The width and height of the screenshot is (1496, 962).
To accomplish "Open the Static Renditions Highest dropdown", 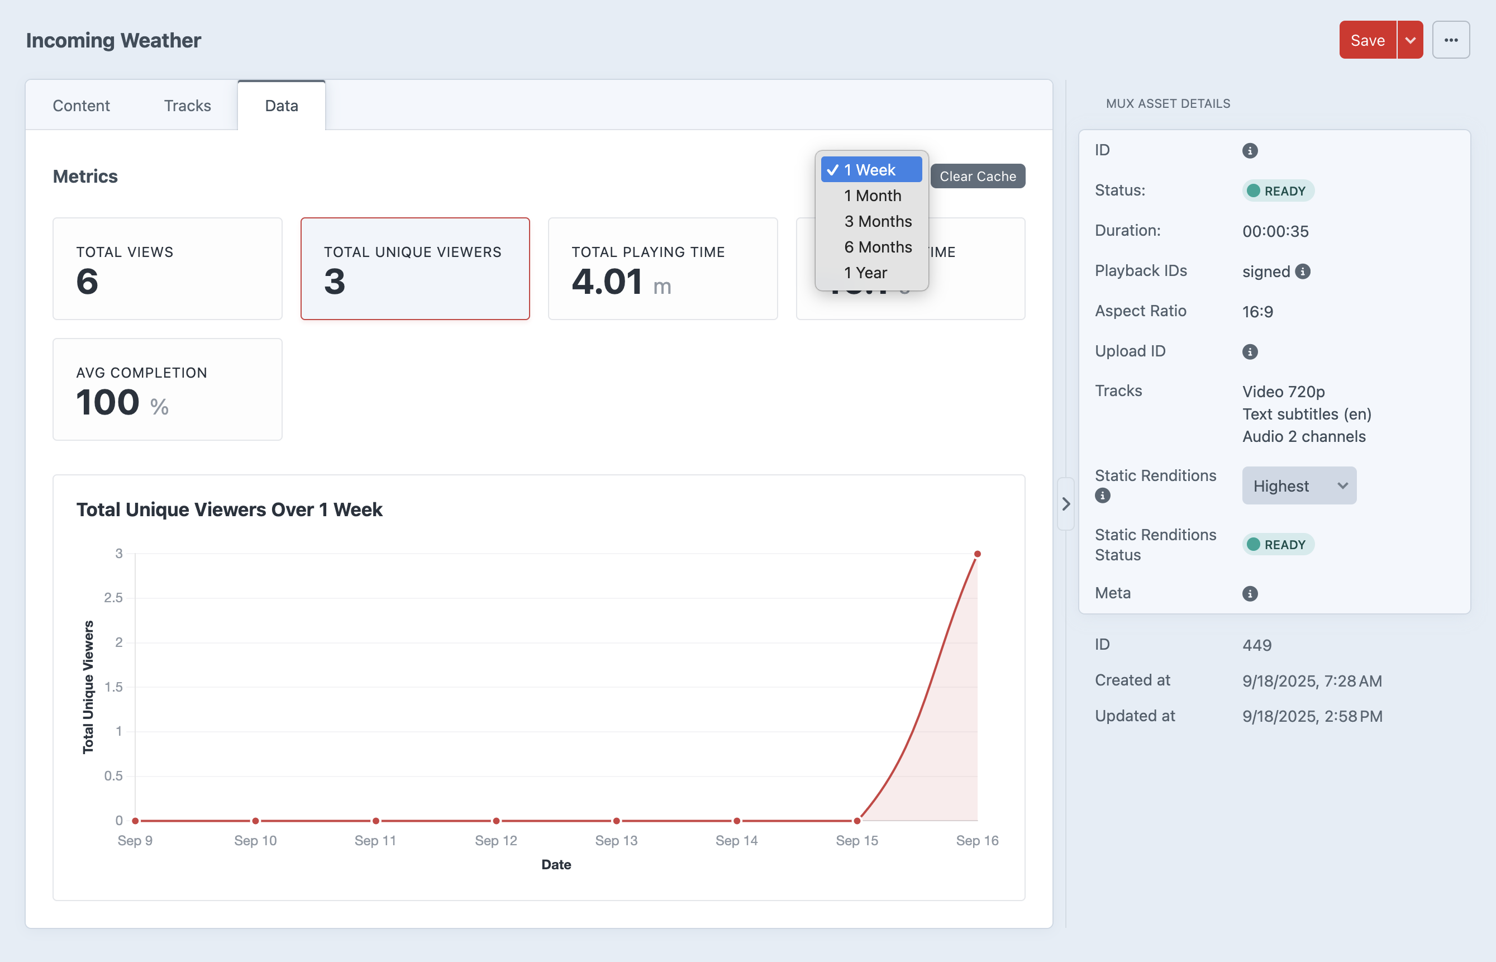I will coord(1299,485).
